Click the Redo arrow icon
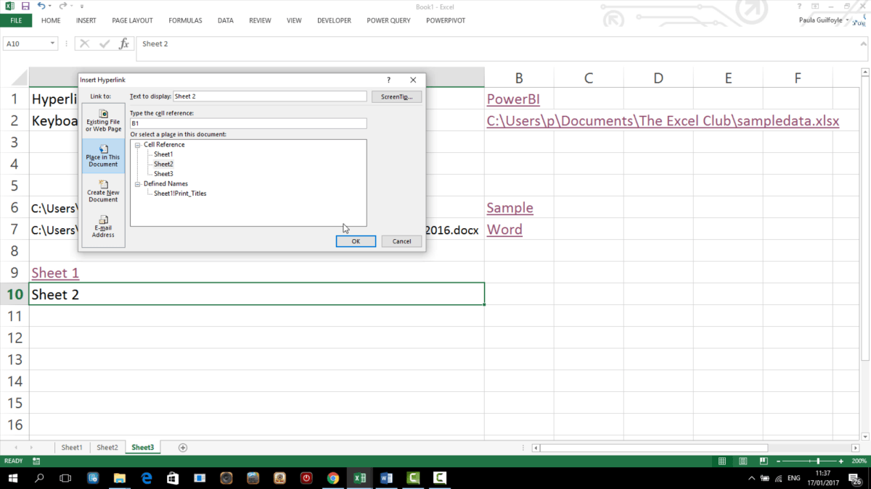This screenshot has width=871, height=489. click(x=62, y=7)
